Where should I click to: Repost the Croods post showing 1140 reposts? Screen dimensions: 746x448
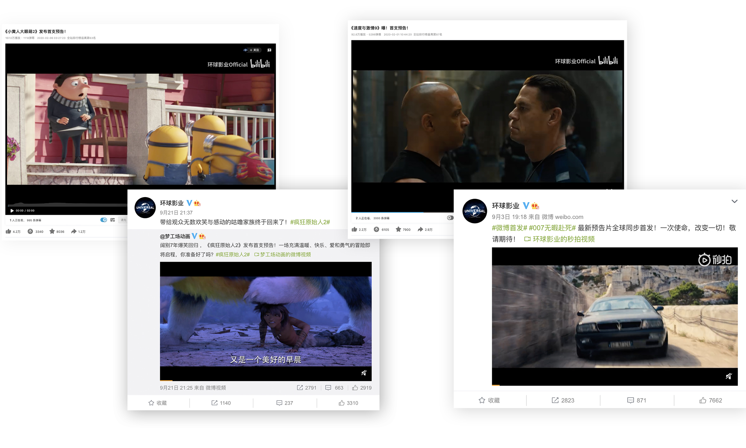[x=221, y=403]
